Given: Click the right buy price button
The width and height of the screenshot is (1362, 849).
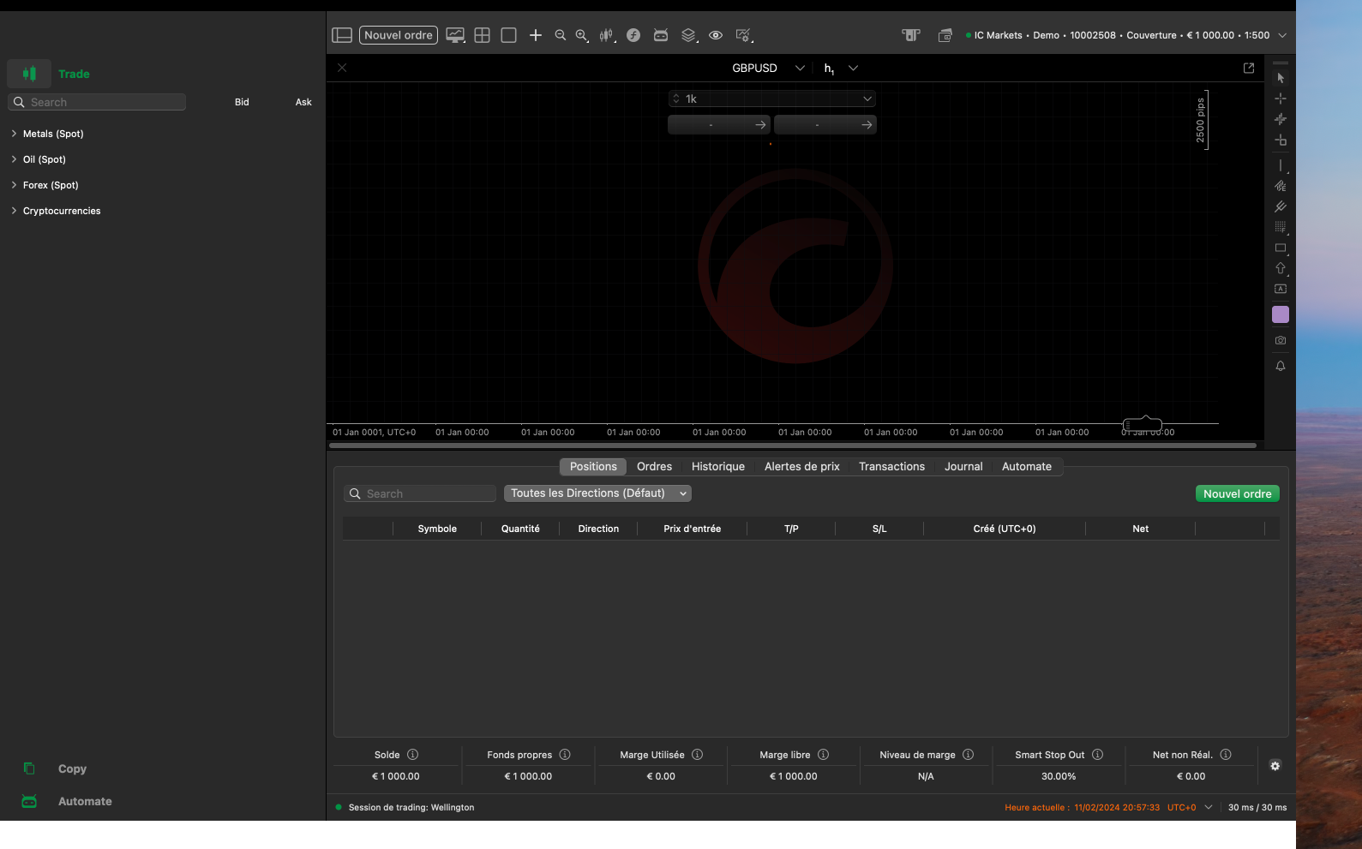Looking at the screenshot, I should (825, 125).
